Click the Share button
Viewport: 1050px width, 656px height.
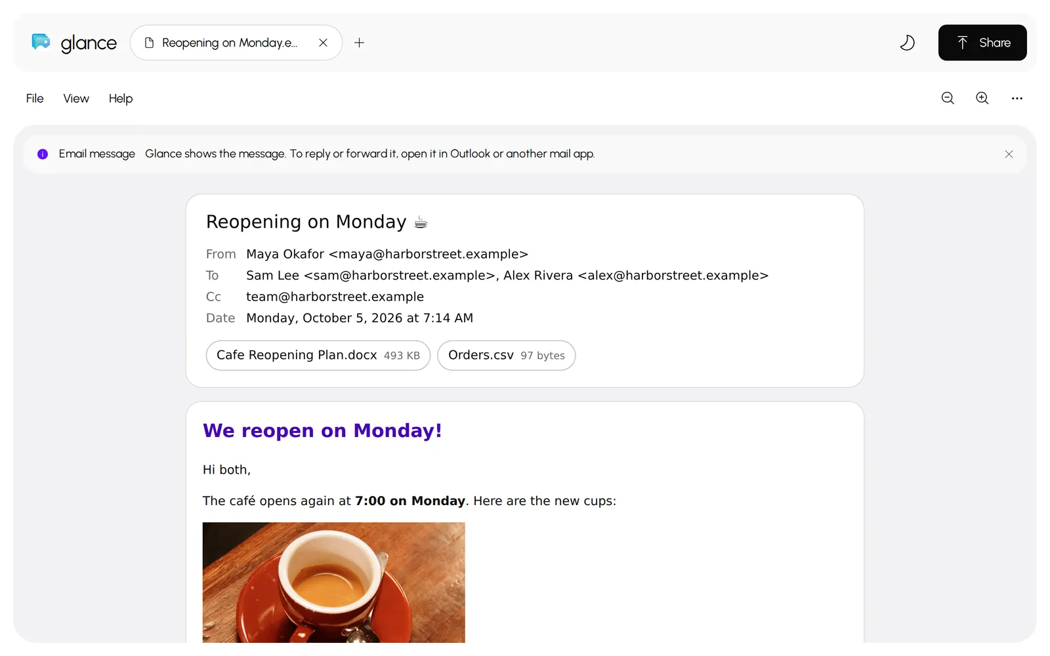982,43
